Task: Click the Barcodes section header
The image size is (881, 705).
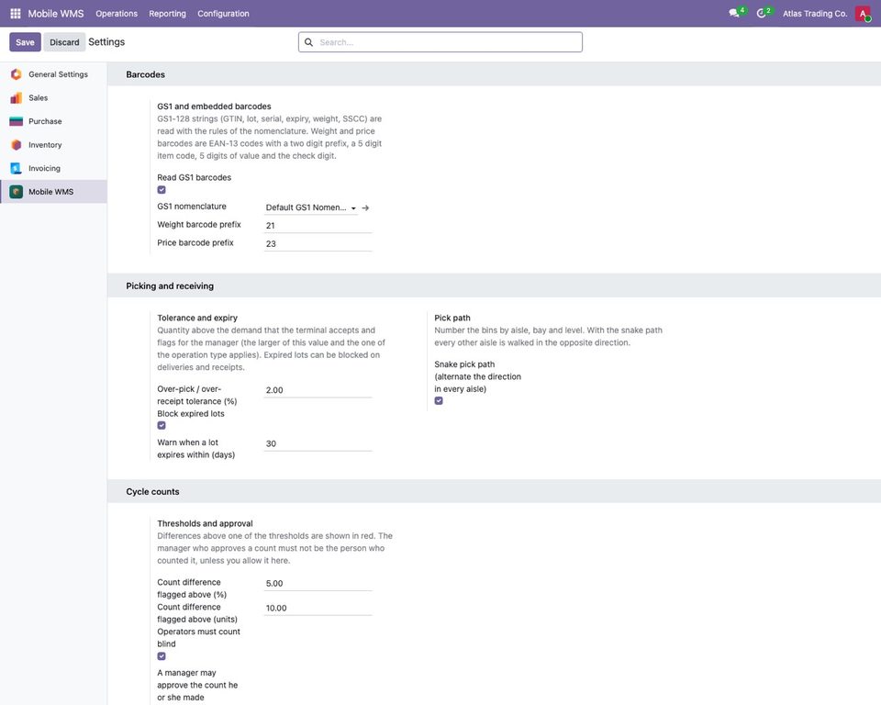Action: click(x=146, y=74)
